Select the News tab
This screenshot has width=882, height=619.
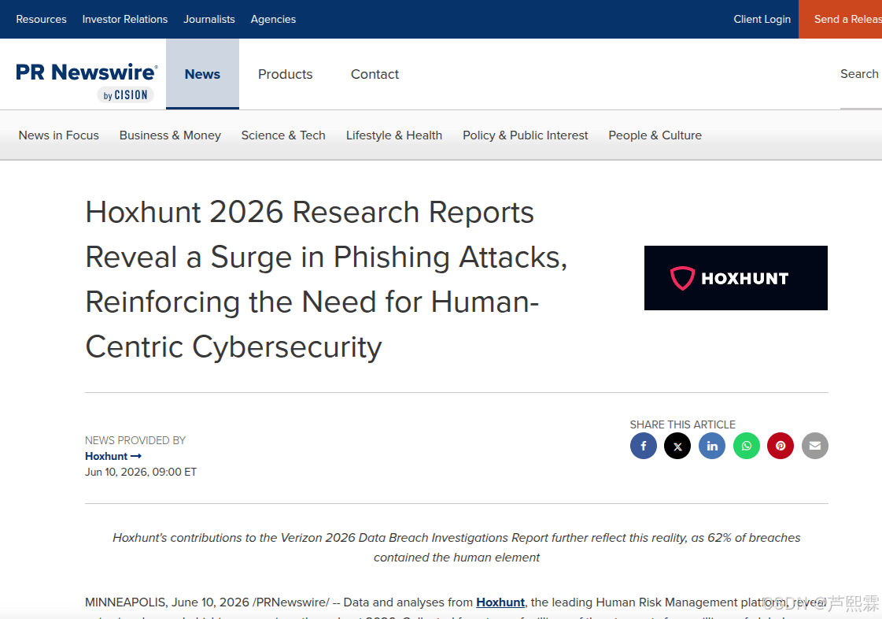[x=202, y=74]
